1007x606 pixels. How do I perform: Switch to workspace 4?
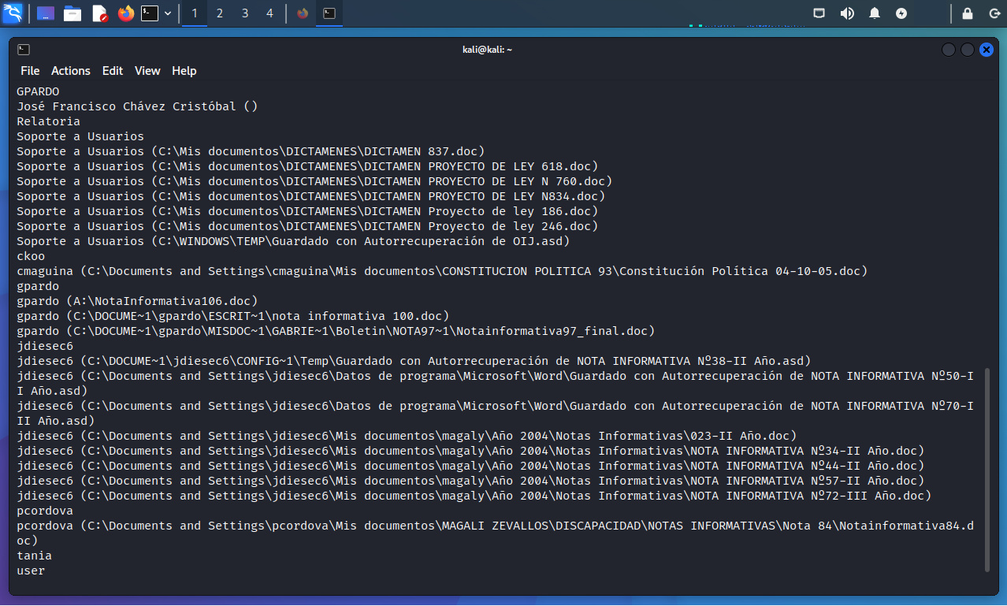pos(270,13)
